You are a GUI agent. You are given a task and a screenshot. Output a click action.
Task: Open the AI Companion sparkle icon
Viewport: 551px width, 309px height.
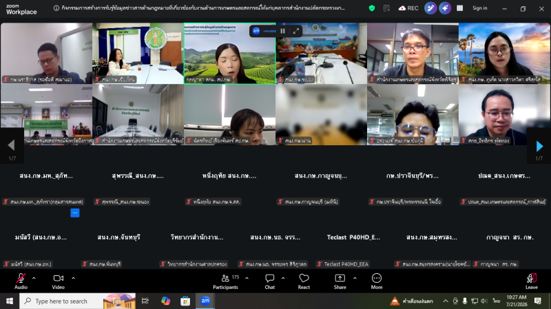(x=445, y=8)
